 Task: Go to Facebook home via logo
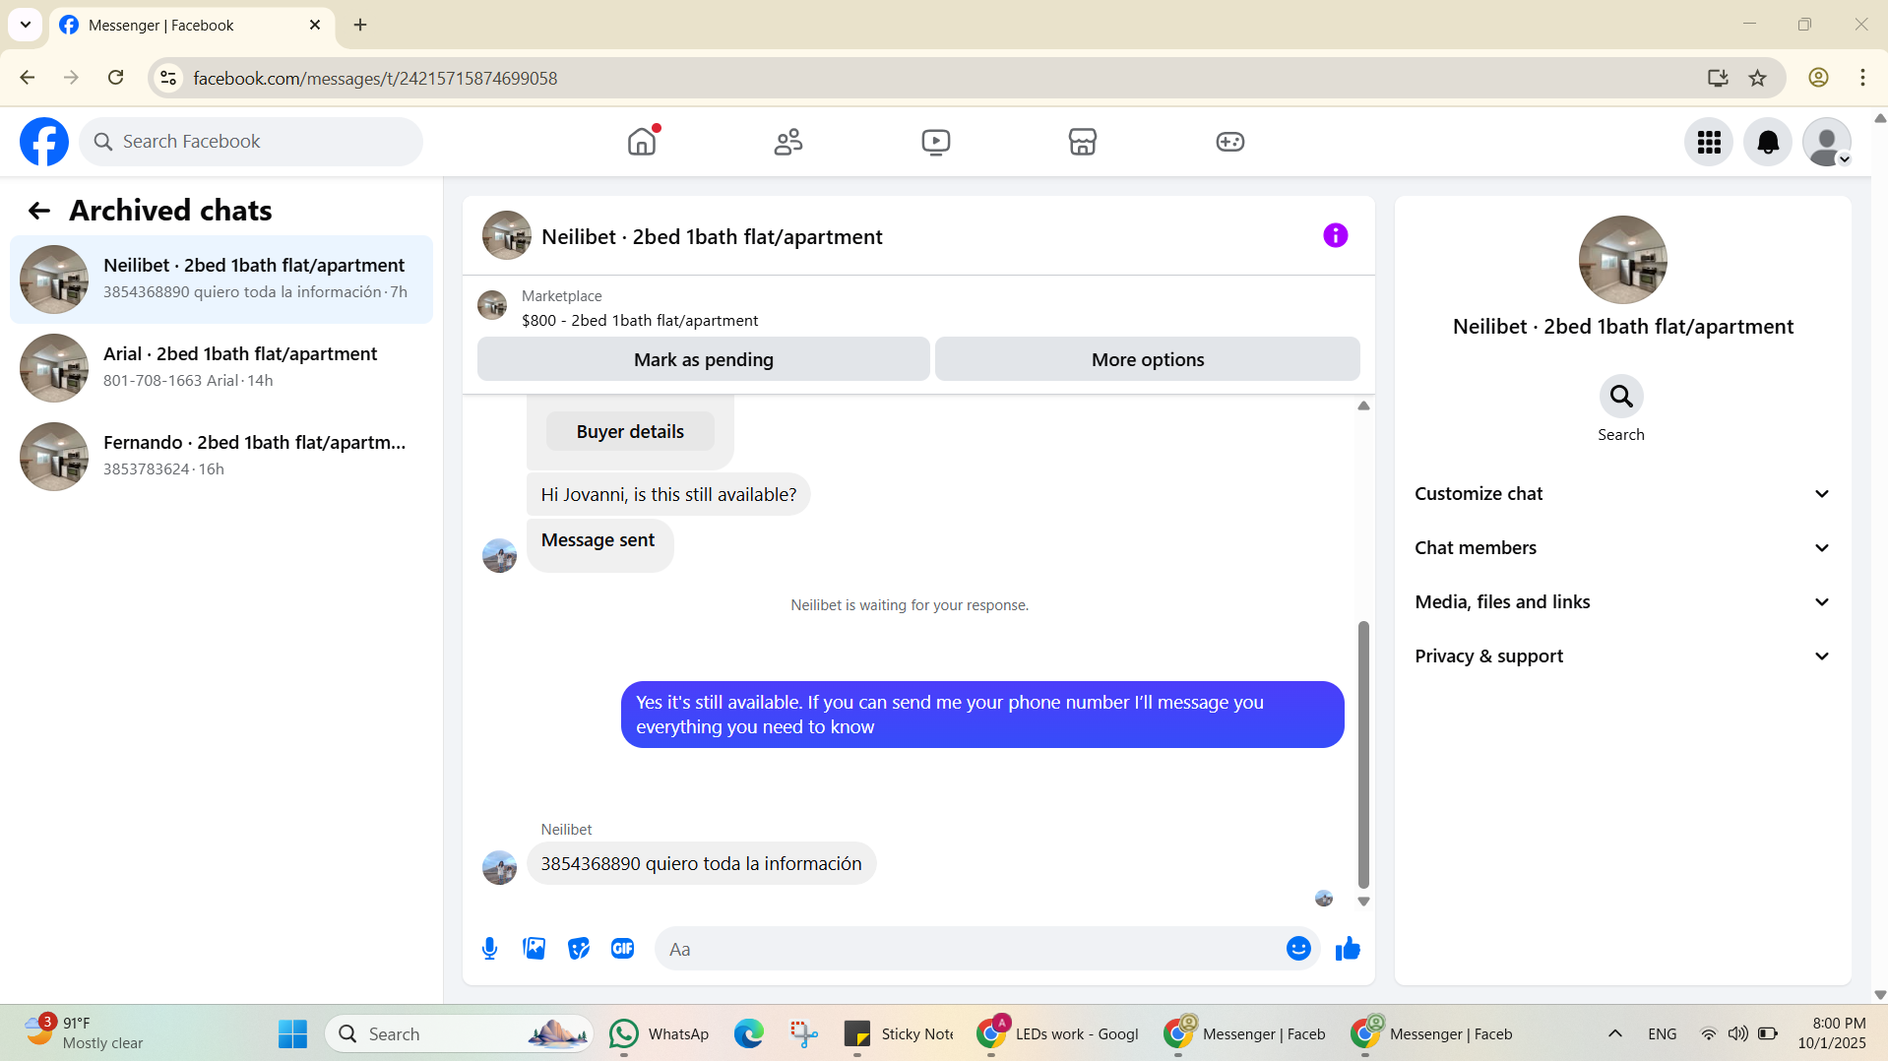(44, 142)
